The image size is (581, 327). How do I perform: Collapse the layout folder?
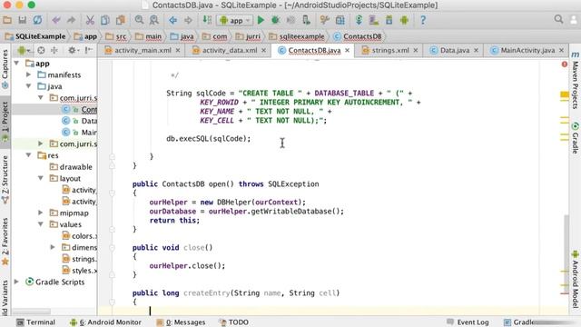[x=41, y=178]
